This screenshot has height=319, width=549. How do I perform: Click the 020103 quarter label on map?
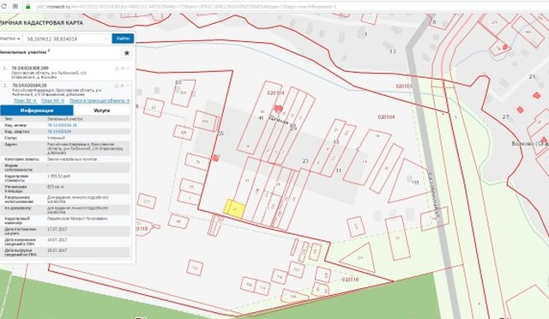pyautogui.click(x=404, y=86)
